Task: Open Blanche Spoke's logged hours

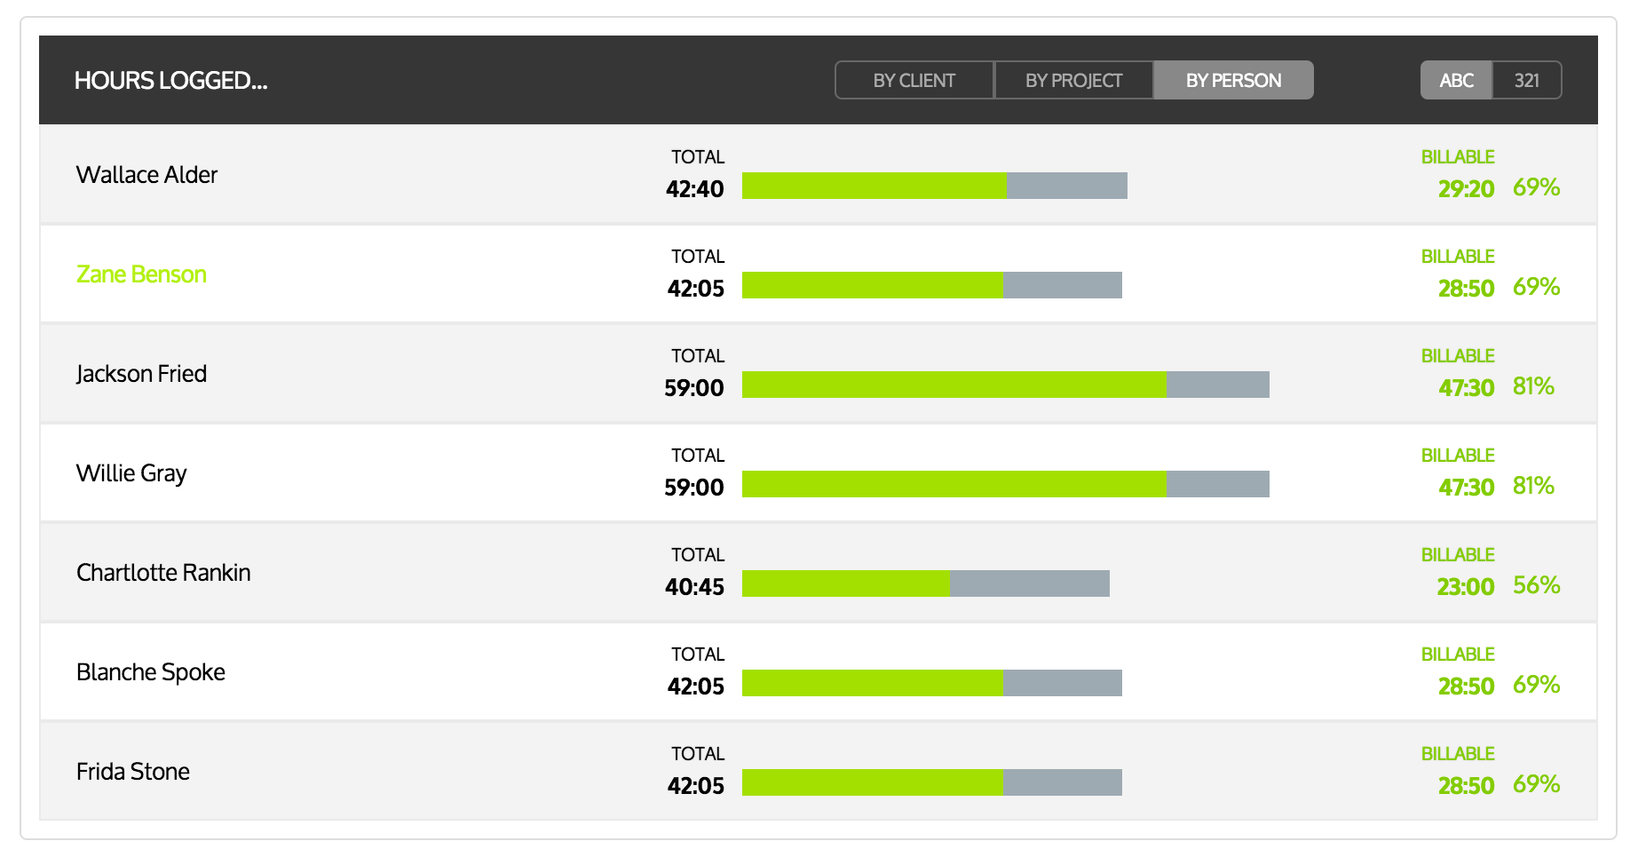Action: pyautogui.click(x=151, y=672)
